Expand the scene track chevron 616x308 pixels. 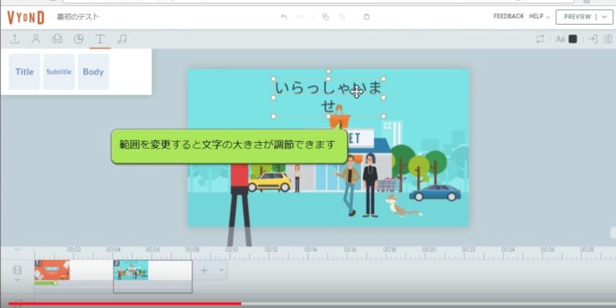click(x=17, y=280)
